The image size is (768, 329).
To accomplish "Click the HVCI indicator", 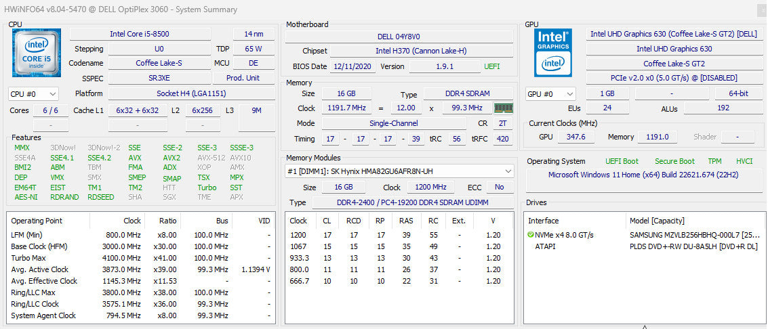I will pos(744,161).
